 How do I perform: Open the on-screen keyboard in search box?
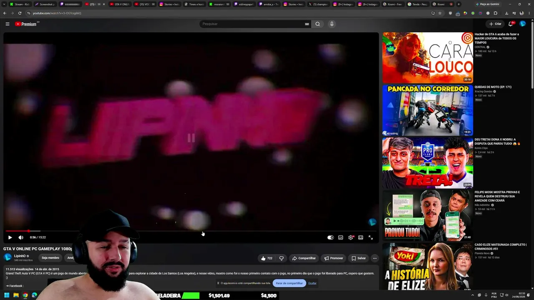[x=307, y=24]
